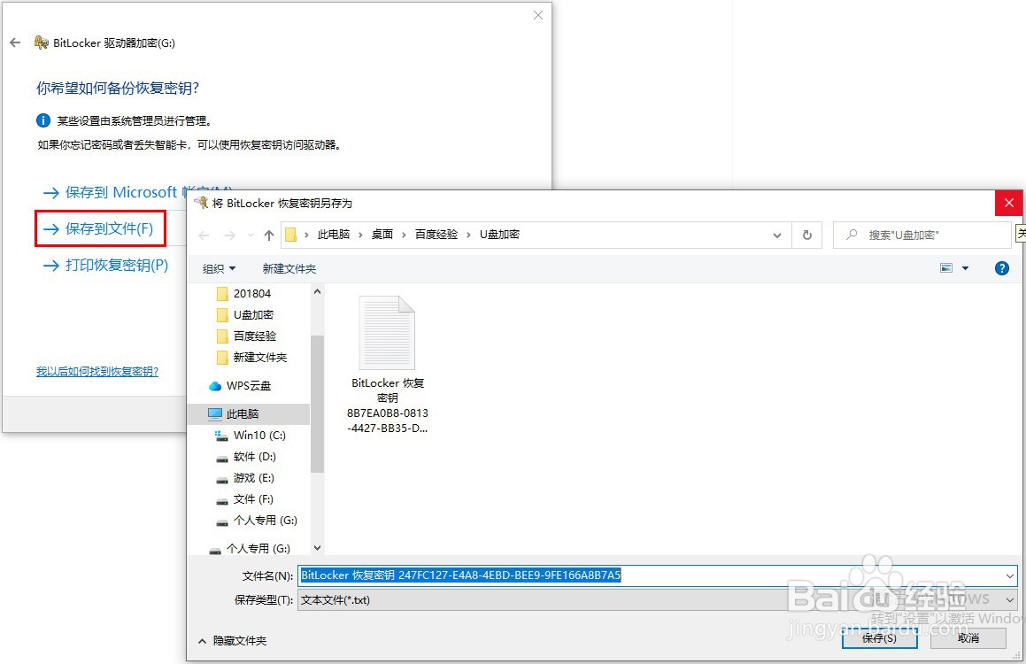Go back in the BitLocker wizard window
Image resolution: width=1026 pixels, height=664 pixels.
pos(15,42)
